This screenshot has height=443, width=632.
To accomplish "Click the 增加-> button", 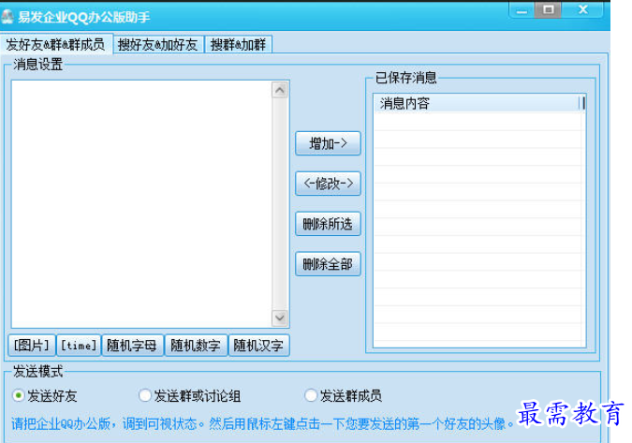I will pos(328,143).
